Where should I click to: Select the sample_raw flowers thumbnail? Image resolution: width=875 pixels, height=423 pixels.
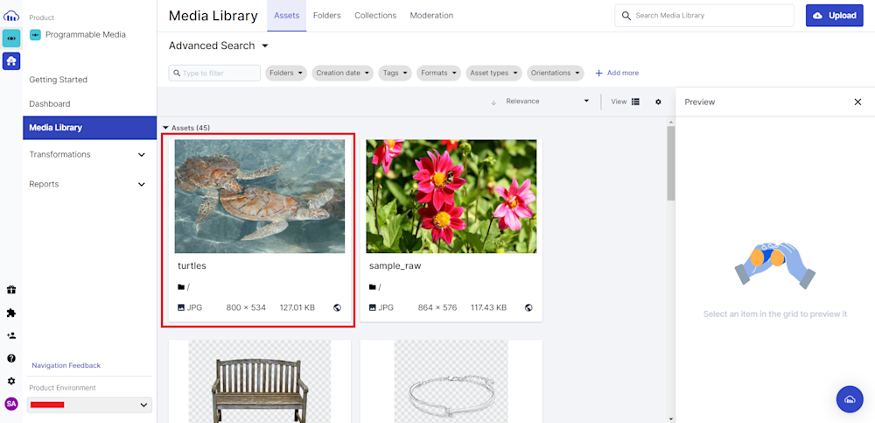451,196
